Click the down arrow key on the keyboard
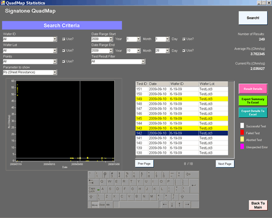 click(x=172, y=205)
